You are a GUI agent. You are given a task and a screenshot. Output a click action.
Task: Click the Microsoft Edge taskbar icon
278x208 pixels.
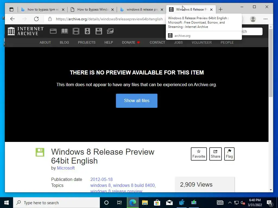coord(132,203)
